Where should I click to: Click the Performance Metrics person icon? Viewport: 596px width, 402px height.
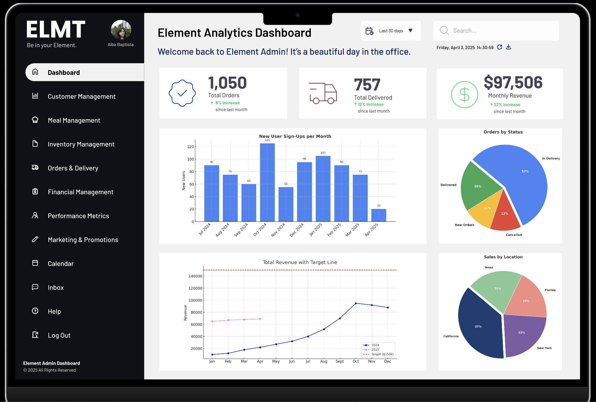pyautogui.click(x=35, y=215)
